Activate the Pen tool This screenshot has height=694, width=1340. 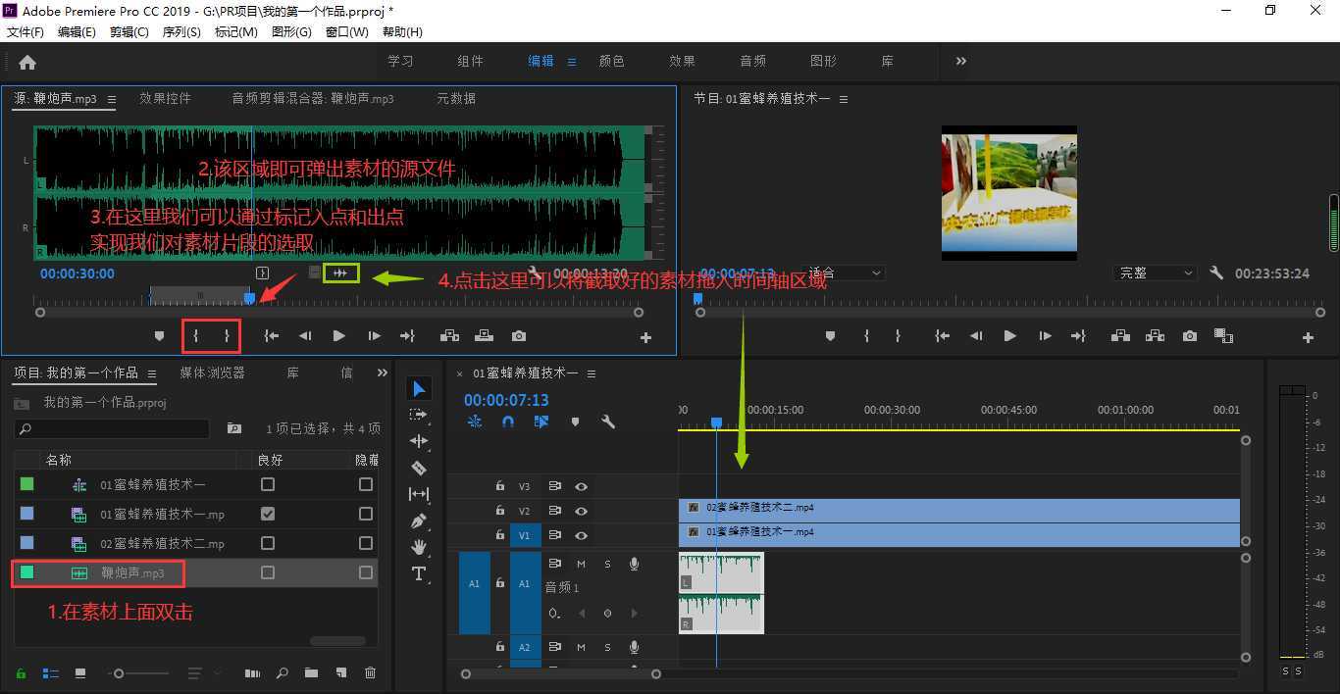coord(419,520)
